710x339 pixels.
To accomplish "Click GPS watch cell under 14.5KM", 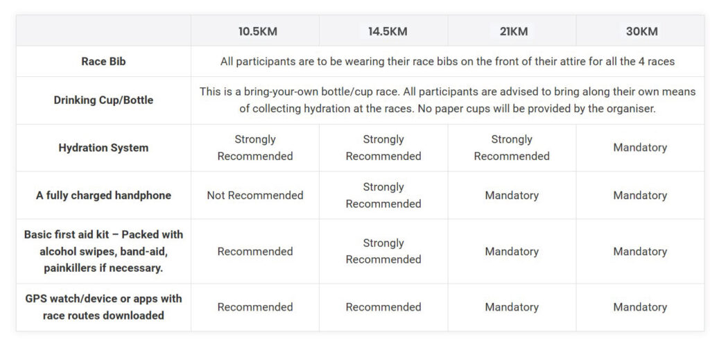I will click(x=383, y=306).
